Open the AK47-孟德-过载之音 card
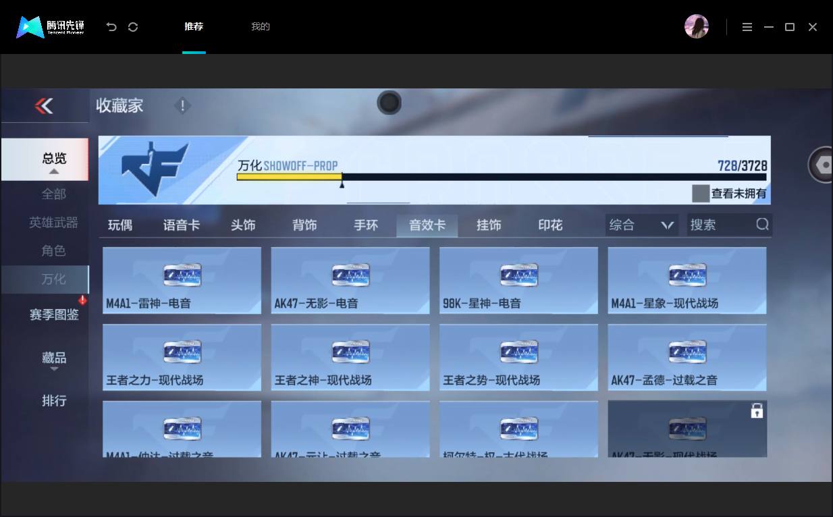This screenshot has height=517, width=833. pos(687,357)
